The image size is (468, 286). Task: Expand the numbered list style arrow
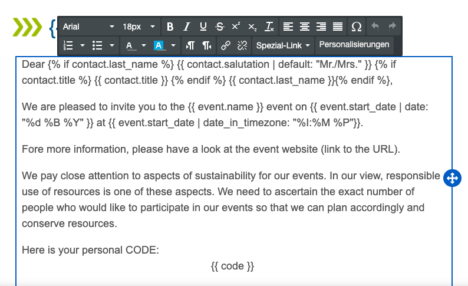(x=83, y=45)
